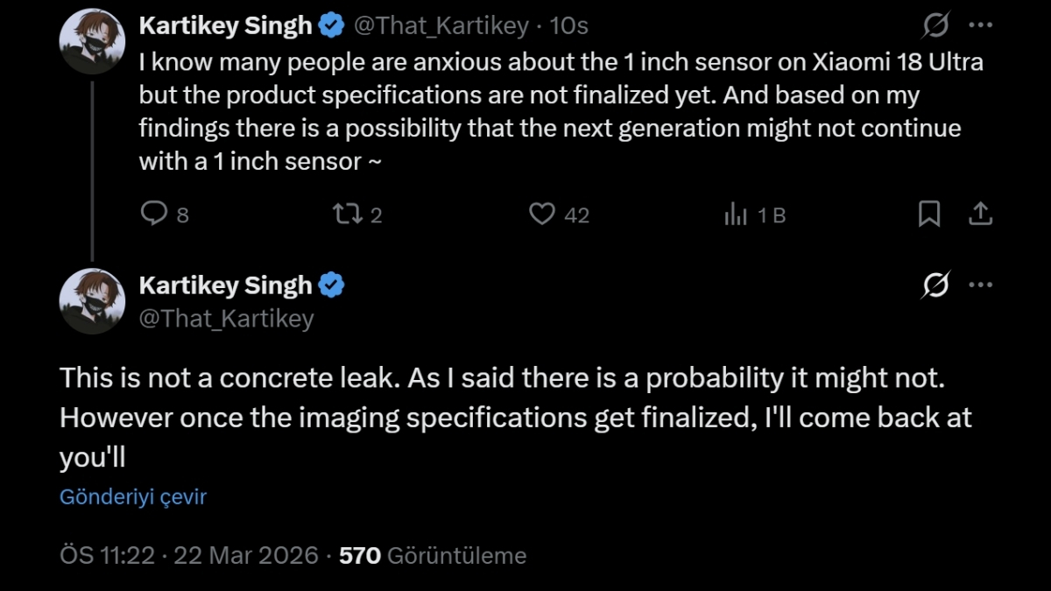
Task: Open more options on the reply tweet
Action: [x=981, y=285]
